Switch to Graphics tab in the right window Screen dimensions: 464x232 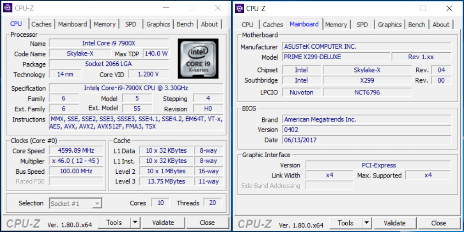[x=389, y=25]
